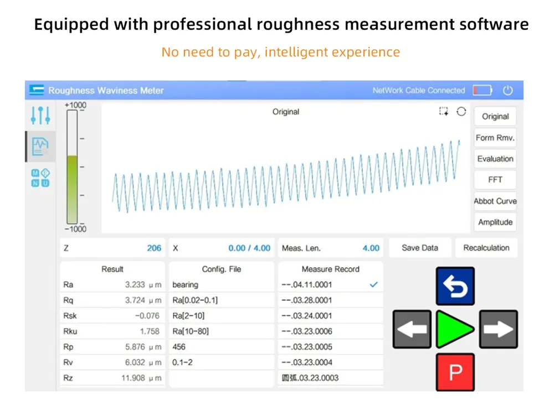Click the Rz result row 11.908 µm

click(x=112, y=378)
